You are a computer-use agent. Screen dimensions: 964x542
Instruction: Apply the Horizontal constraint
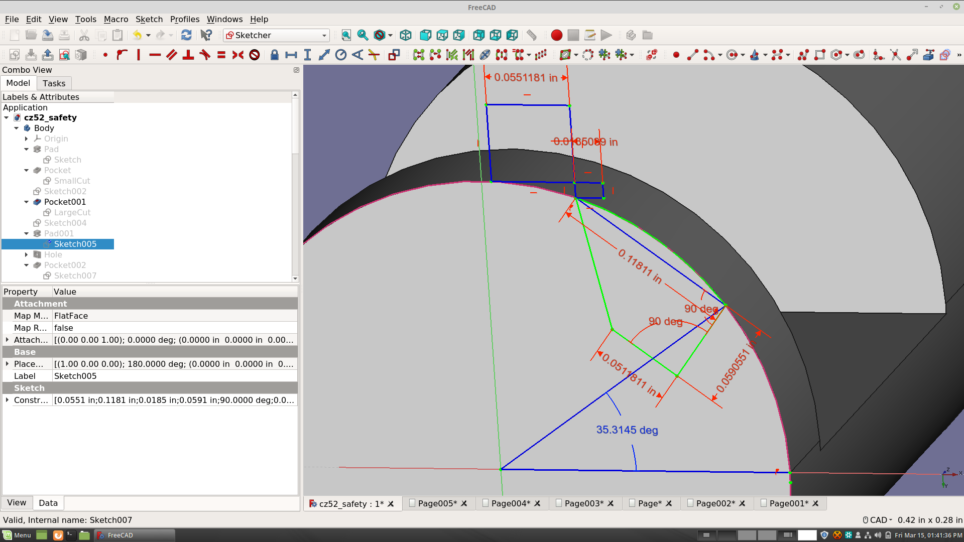coord(155,55)
